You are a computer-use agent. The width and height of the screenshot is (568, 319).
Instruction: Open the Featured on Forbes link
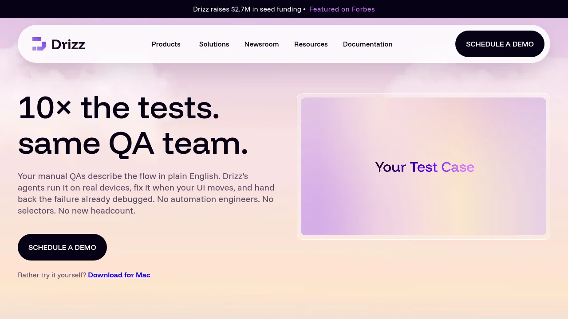342,9
